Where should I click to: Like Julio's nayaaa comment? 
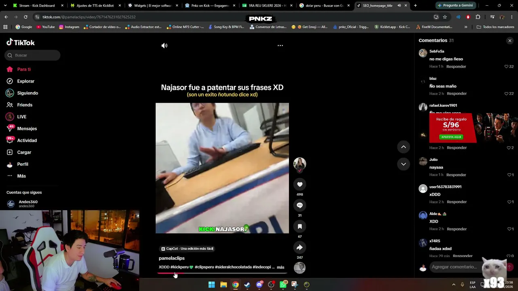(x=509, y=175)
